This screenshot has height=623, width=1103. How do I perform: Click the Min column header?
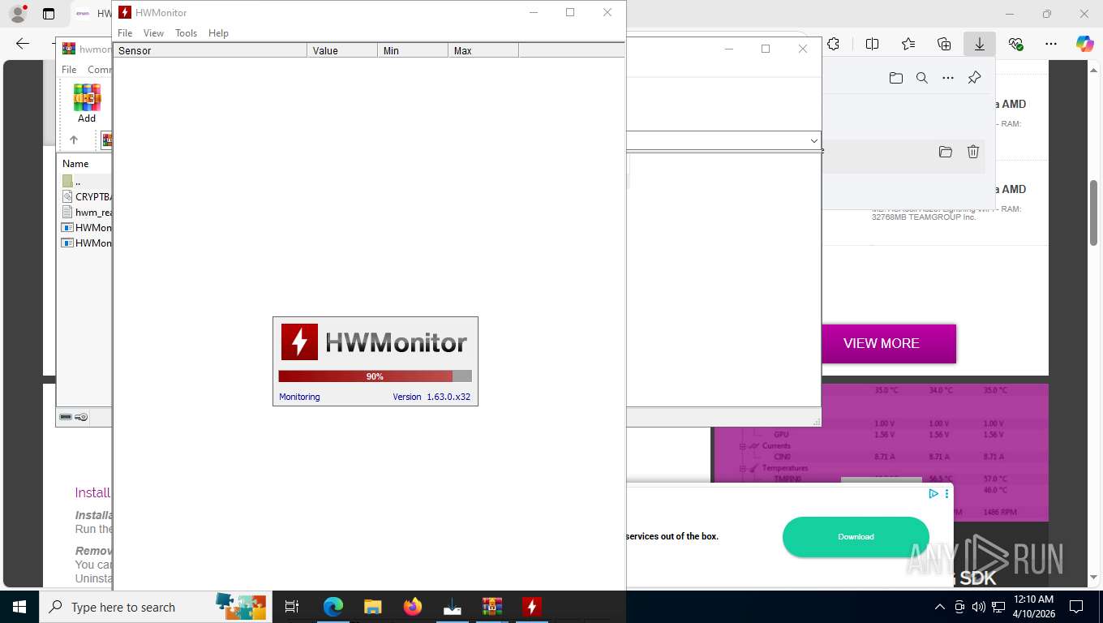[413, 50]
